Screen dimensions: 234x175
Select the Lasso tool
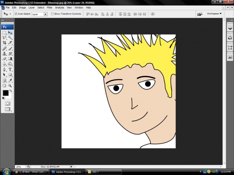pos(4,38)
